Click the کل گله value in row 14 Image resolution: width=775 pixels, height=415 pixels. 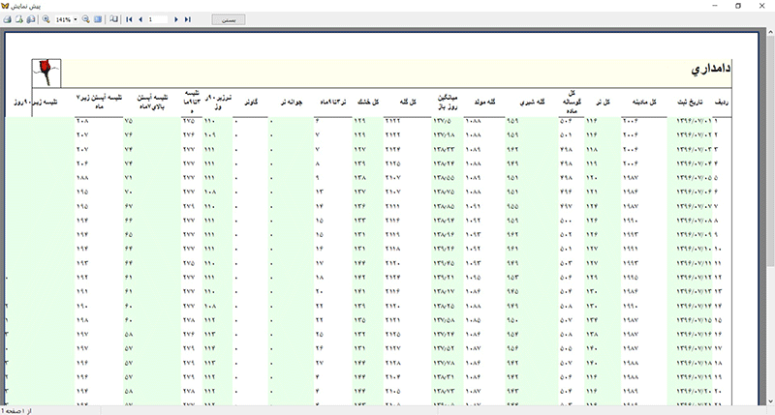tap(392, 306)
